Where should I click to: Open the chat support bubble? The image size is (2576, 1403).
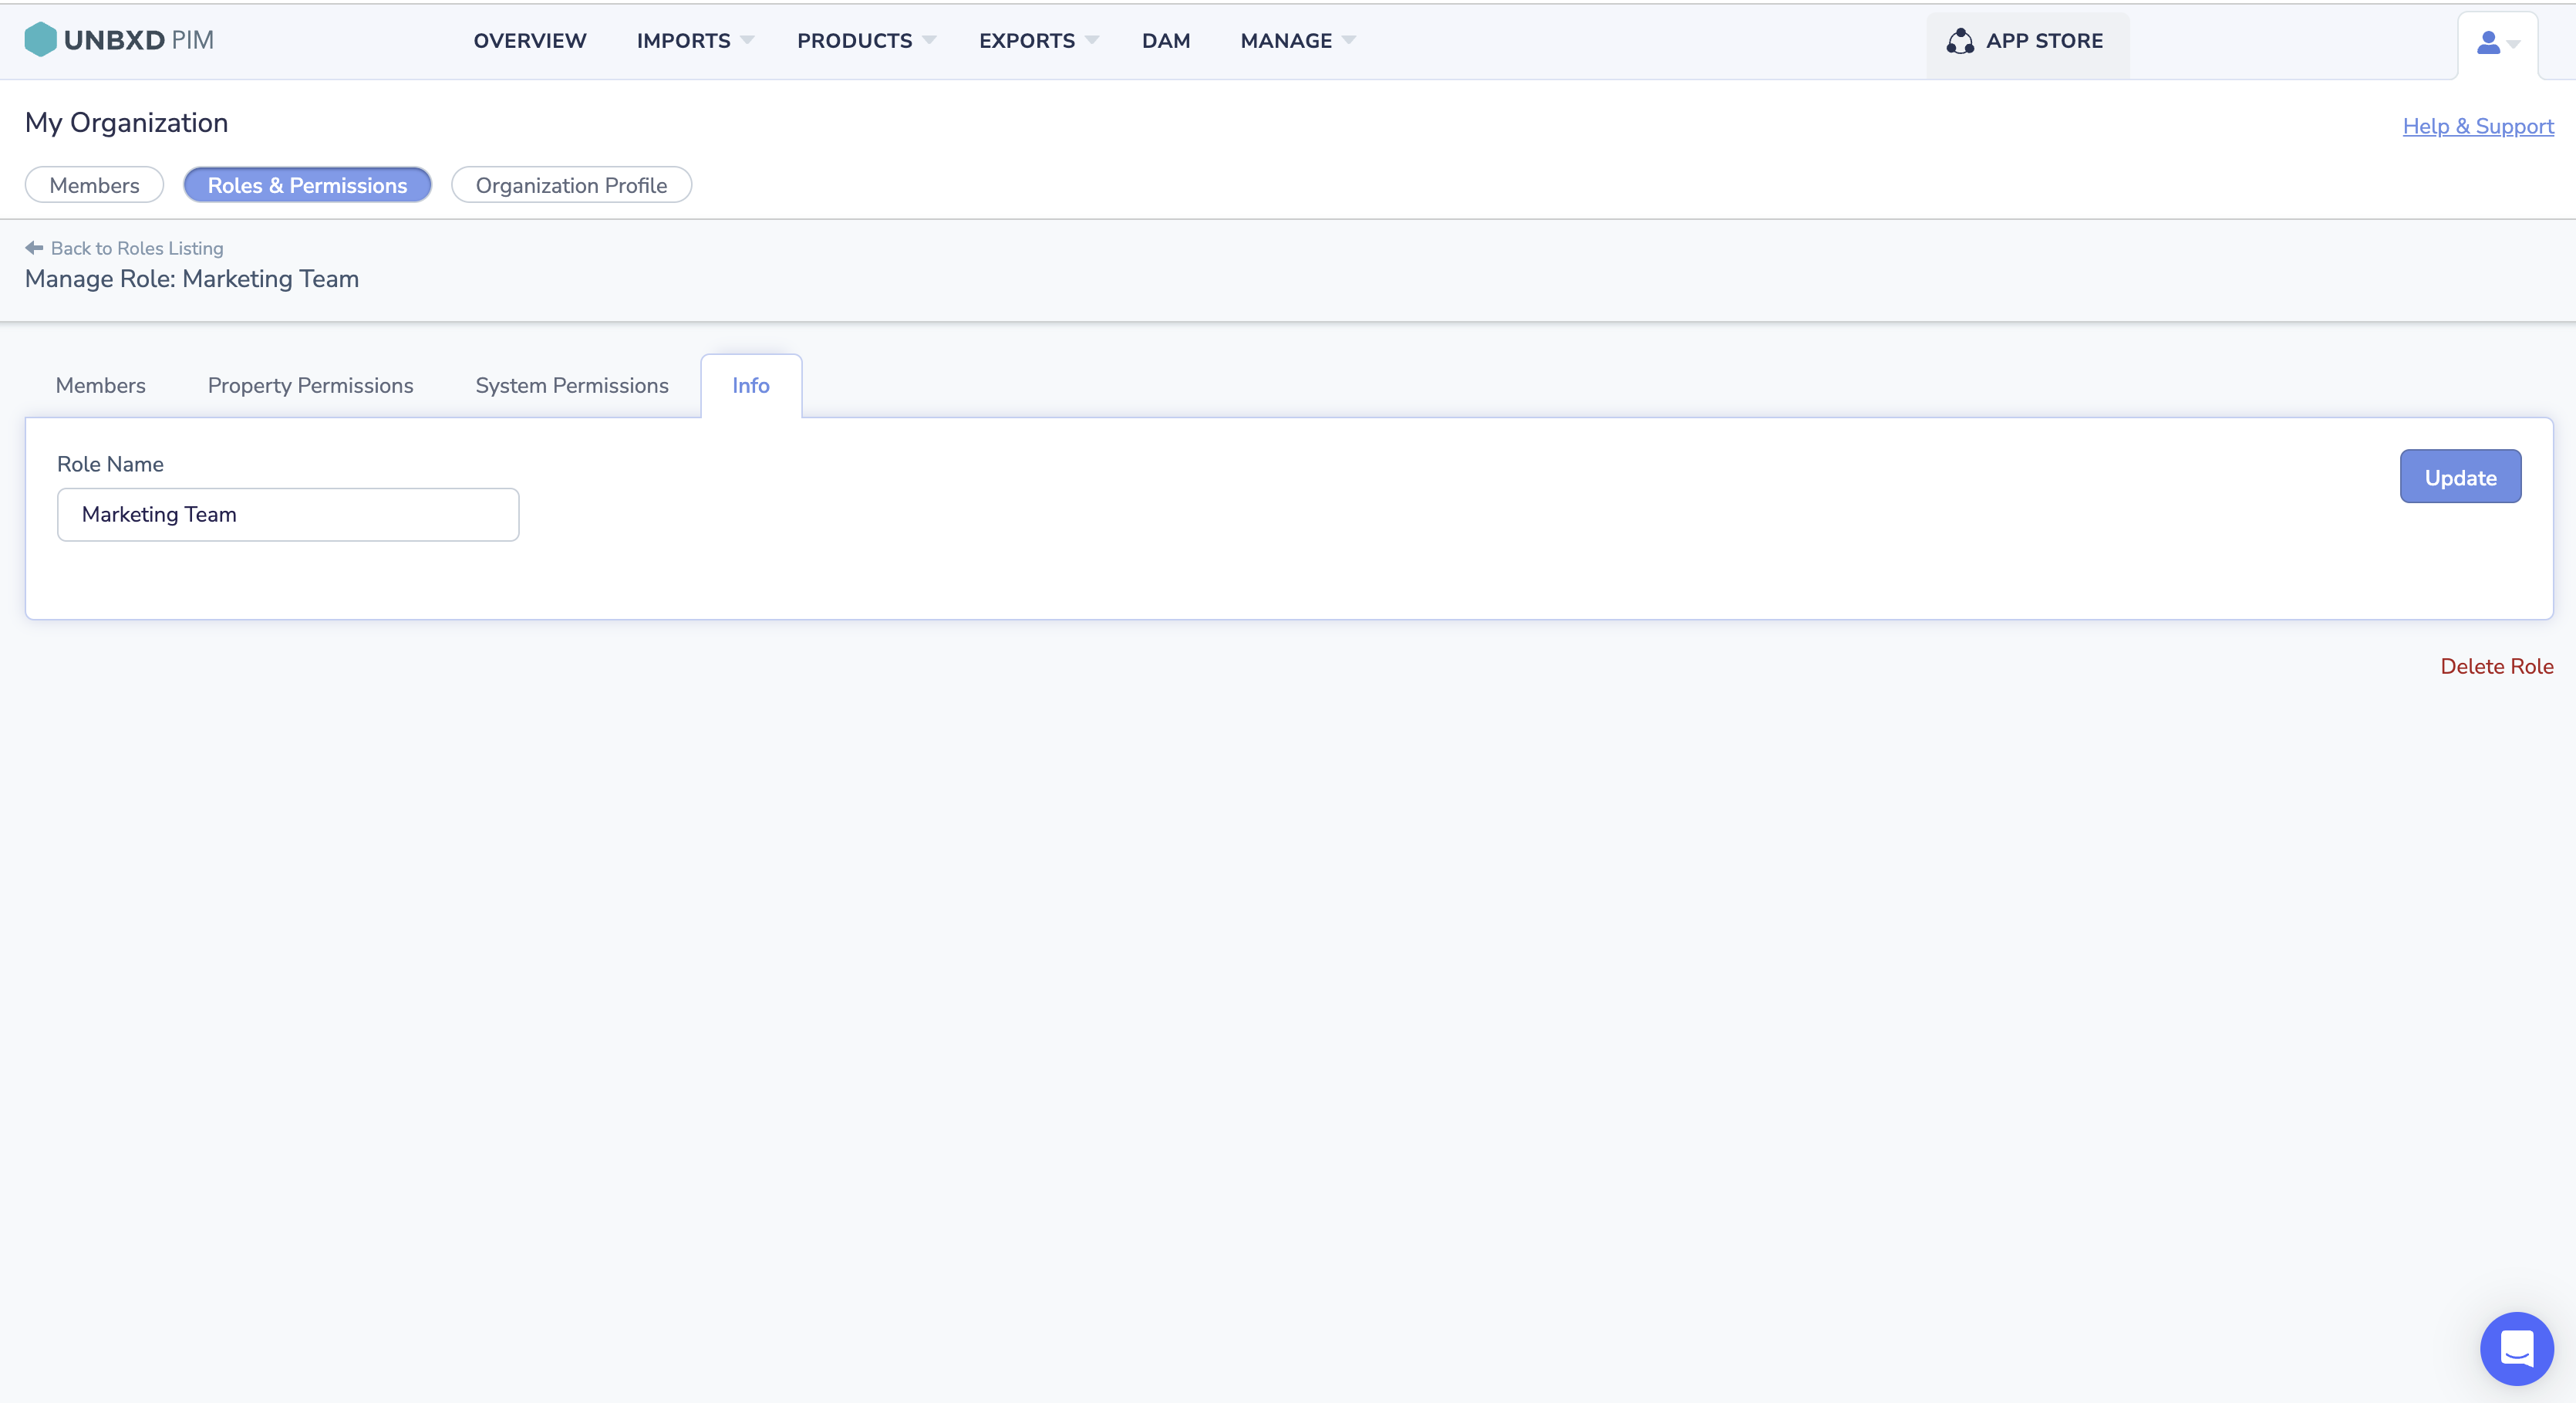[2516, 1348]
